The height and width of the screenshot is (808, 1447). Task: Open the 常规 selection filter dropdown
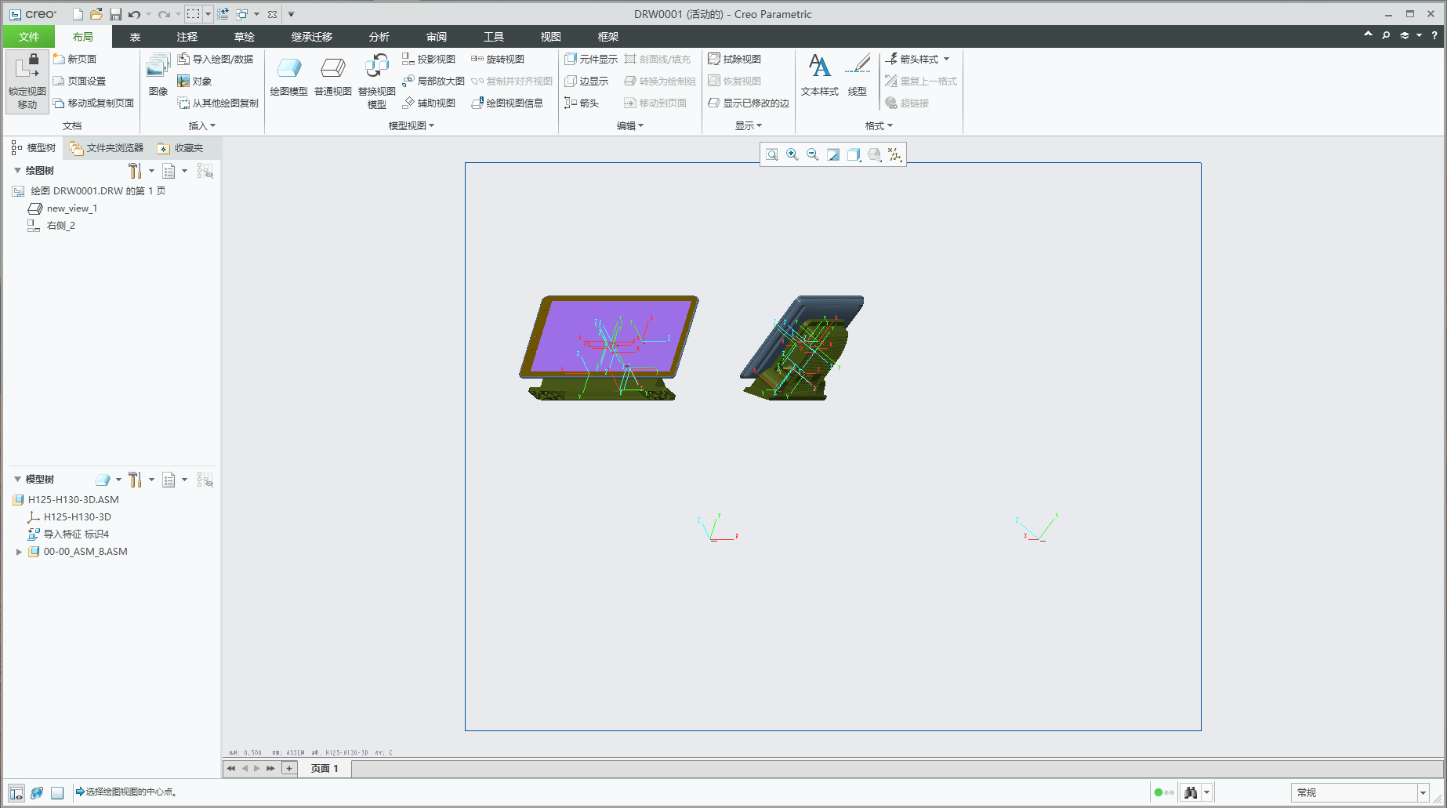[x=1423, y=792]
